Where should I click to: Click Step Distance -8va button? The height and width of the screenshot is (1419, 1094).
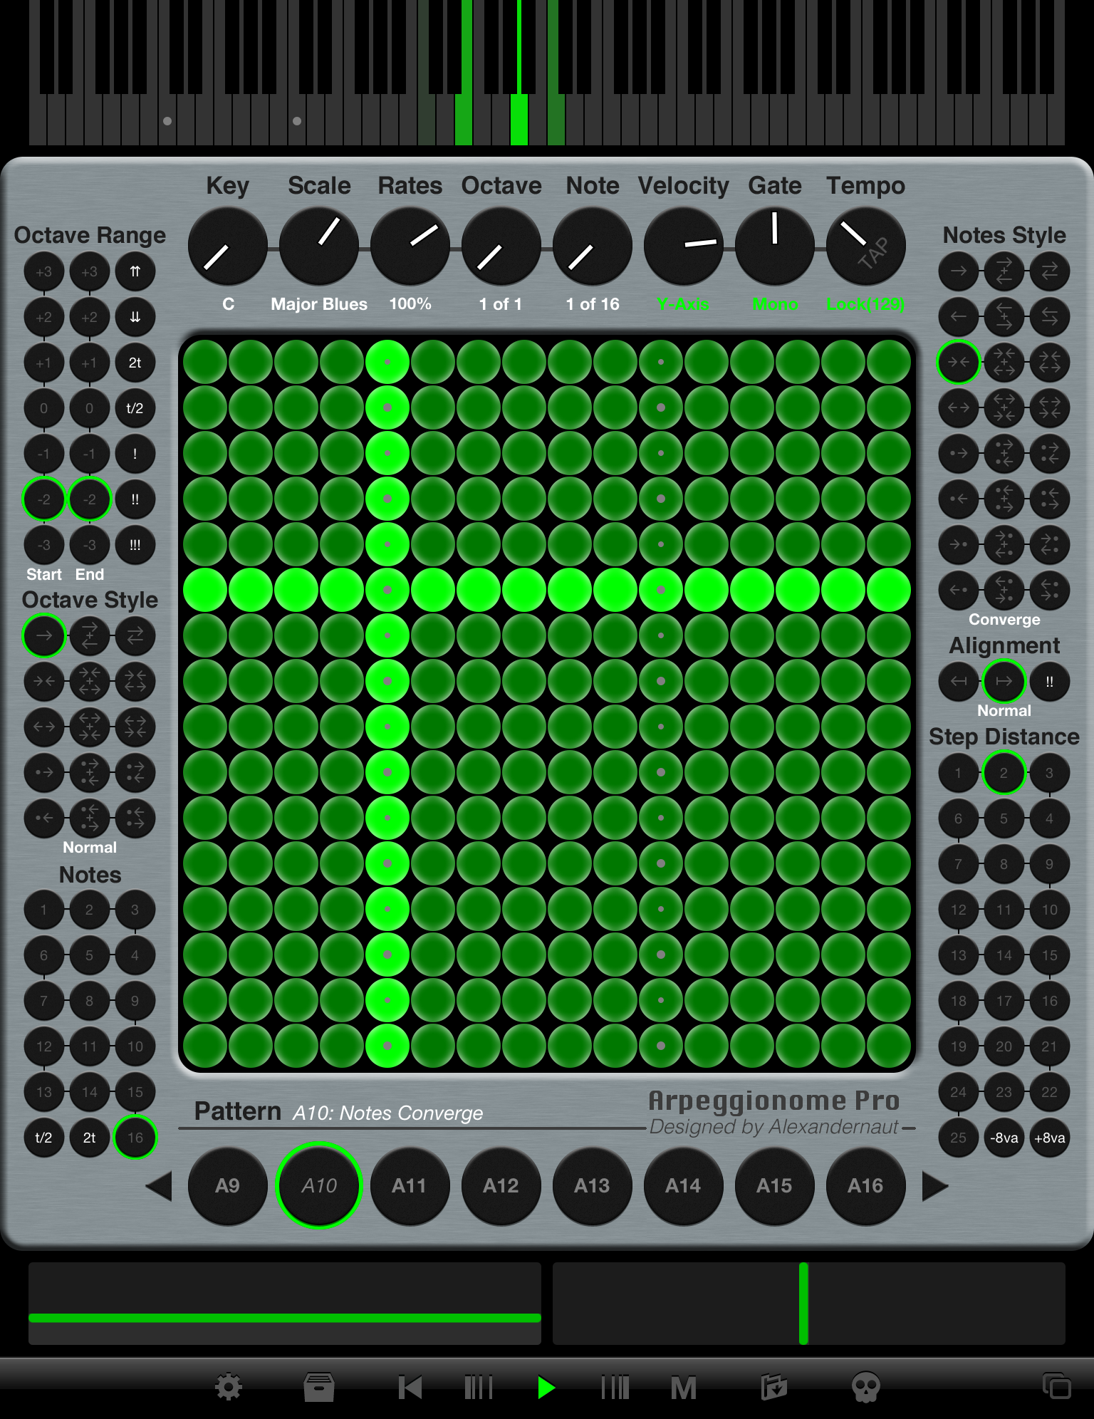coord(1004,1138)
